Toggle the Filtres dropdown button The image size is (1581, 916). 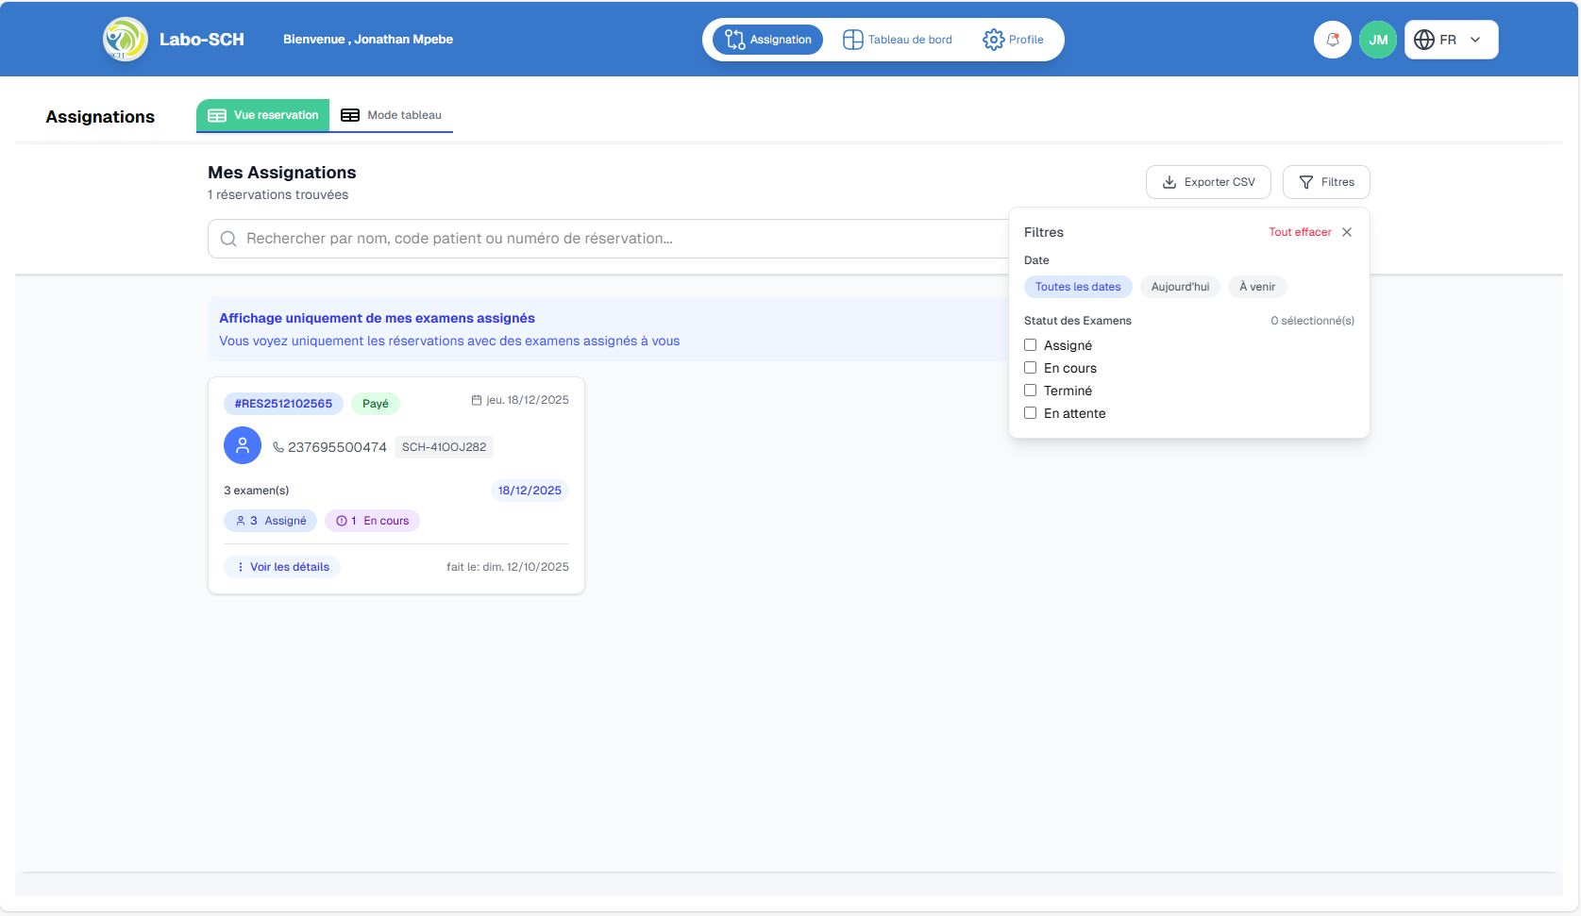(1325, 182)
